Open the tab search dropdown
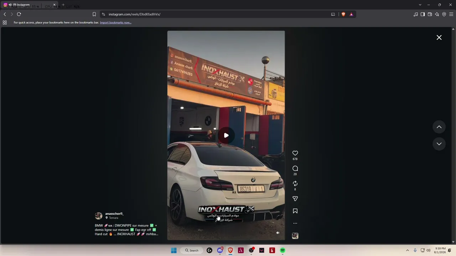This screenshot has height=256, width=456. pos(420,5)
